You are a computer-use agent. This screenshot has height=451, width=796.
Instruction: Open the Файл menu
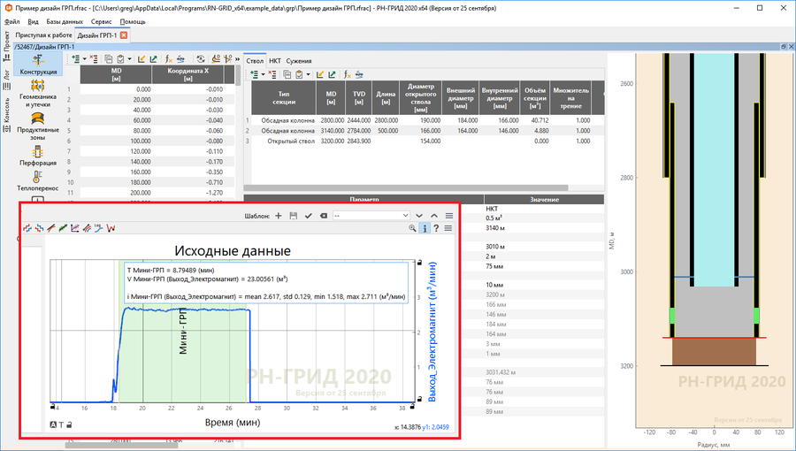point(12,22)
